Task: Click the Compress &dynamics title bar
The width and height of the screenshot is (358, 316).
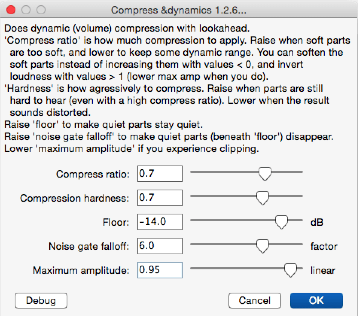Action: coord(179,10)
